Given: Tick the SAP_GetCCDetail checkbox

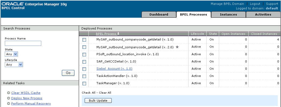Looking at the screenshot, I should [84, 62].
